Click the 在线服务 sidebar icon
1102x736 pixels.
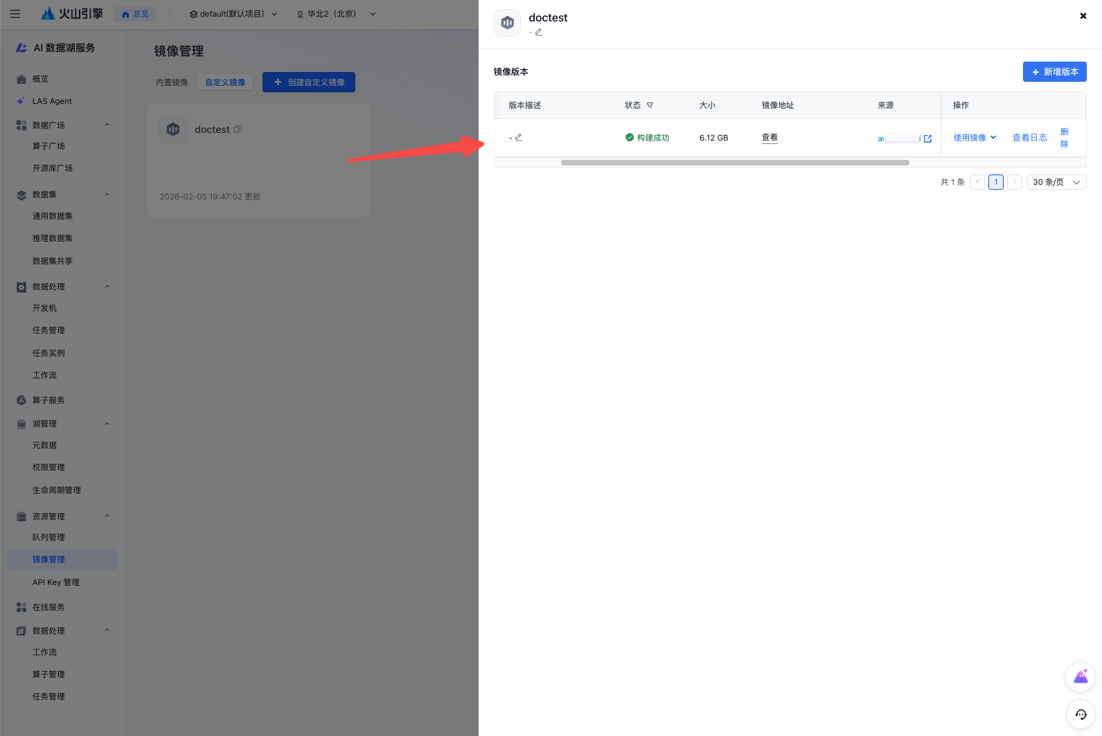(21, 607)
